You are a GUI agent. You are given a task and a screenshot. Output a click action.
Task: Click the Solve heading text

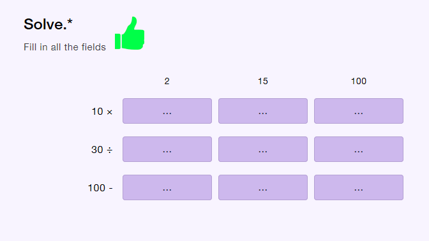(x=45, y=24)
